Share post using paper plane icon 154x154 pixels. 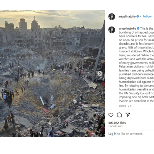[x=128, y=115]
